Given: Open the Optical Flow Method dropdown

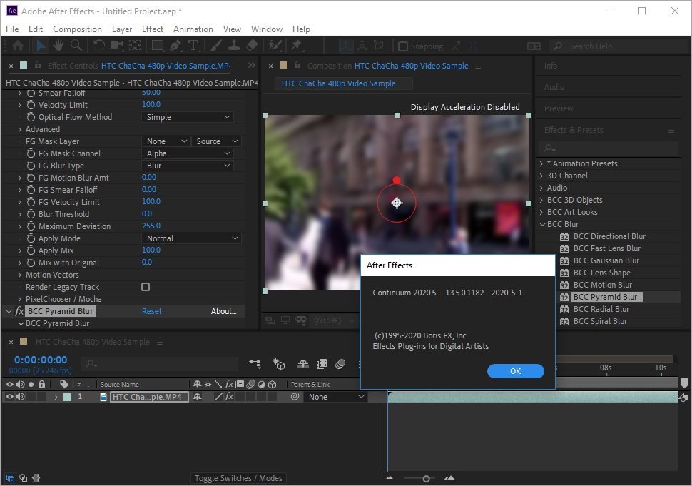Looking at the screenshot, I should coord(187,116).
